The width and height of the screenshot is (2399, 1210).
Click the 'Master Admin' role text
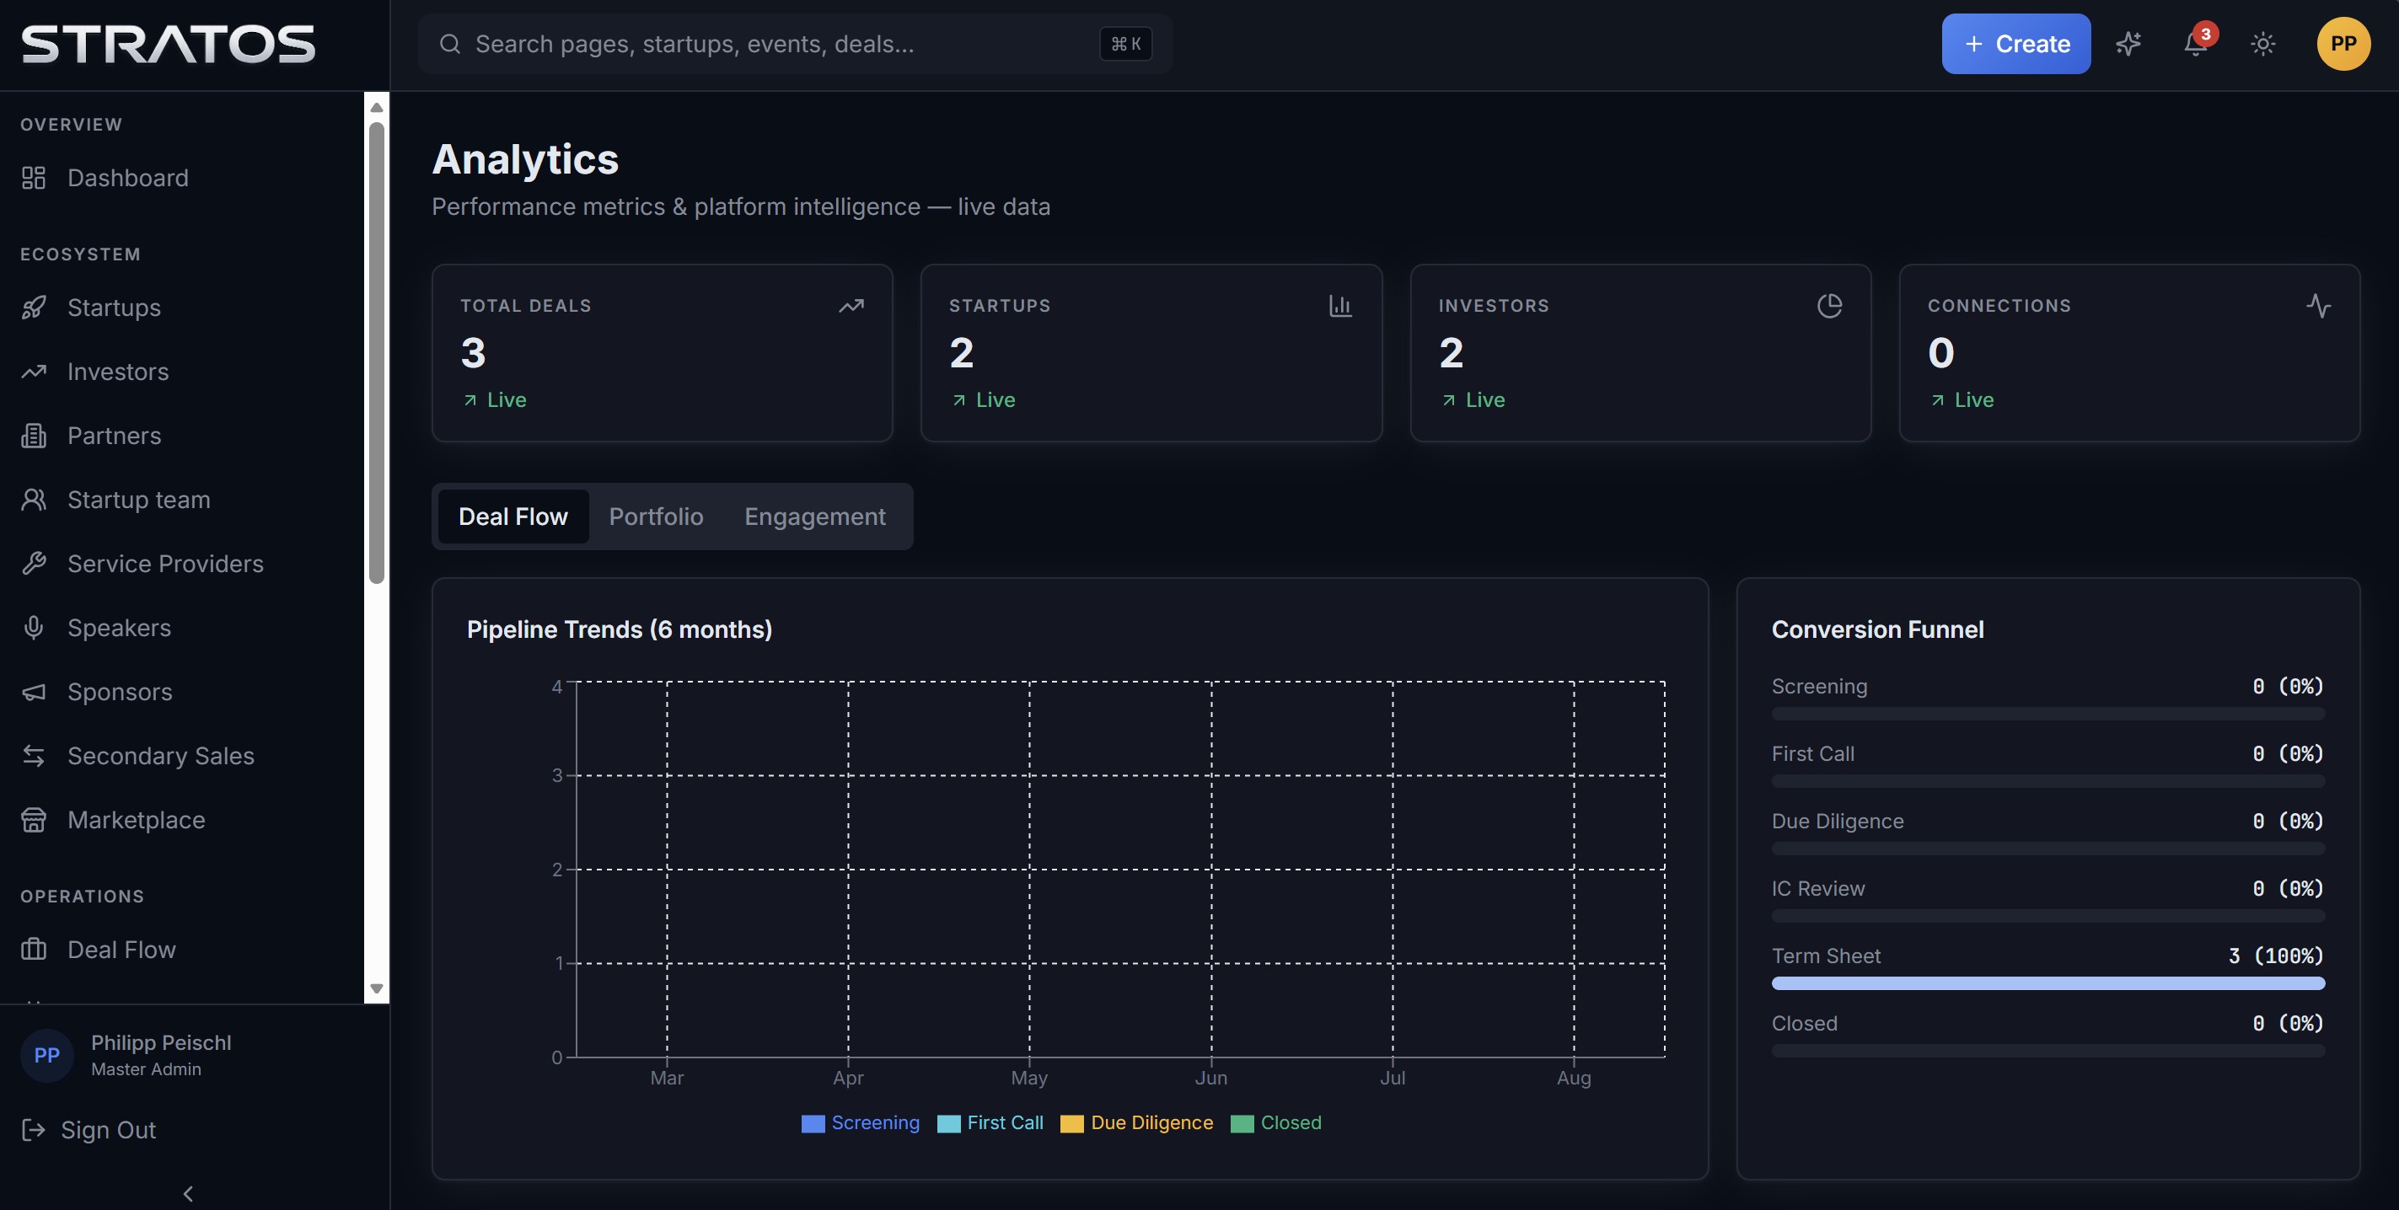[146, 1069]
